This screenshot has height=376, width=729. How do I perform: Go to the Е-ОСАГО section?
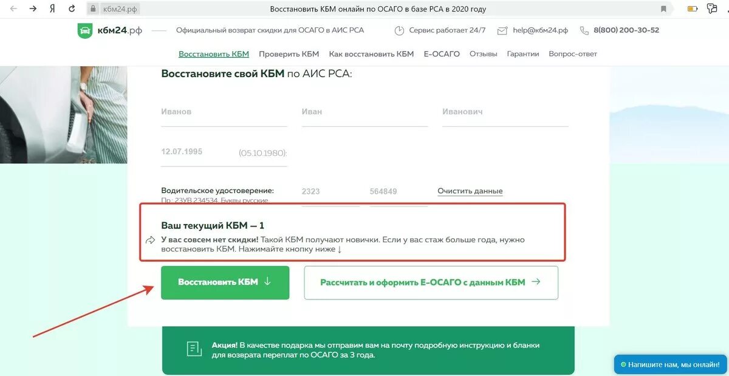(442, 54)
